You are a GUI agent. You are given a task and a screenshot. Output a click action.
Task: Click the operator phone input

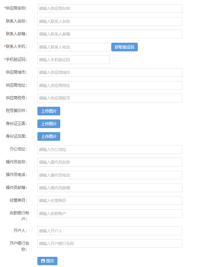pos(110,175)
